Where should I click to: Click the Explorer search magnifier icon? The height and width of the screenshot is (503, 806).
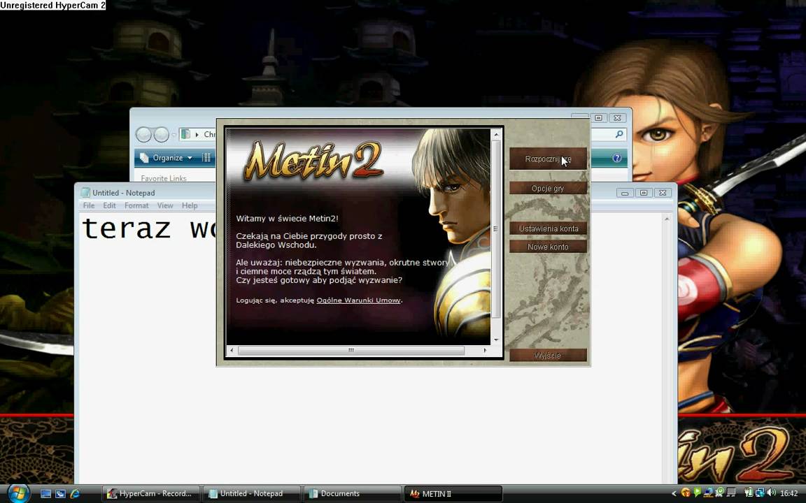pyautogui.click(x=619, y=134)
